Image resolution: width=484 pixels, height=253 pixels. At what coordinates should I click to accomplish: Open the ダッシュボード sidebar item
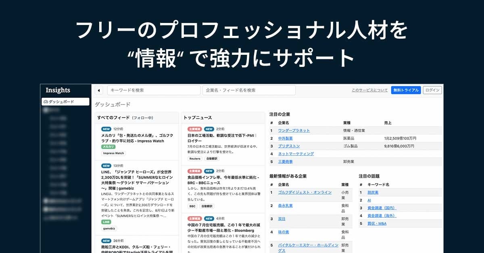click(x=65, y=102)
